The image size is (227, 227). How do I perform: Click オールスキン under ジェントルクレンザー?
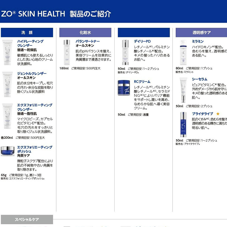[x=26, y=78]
